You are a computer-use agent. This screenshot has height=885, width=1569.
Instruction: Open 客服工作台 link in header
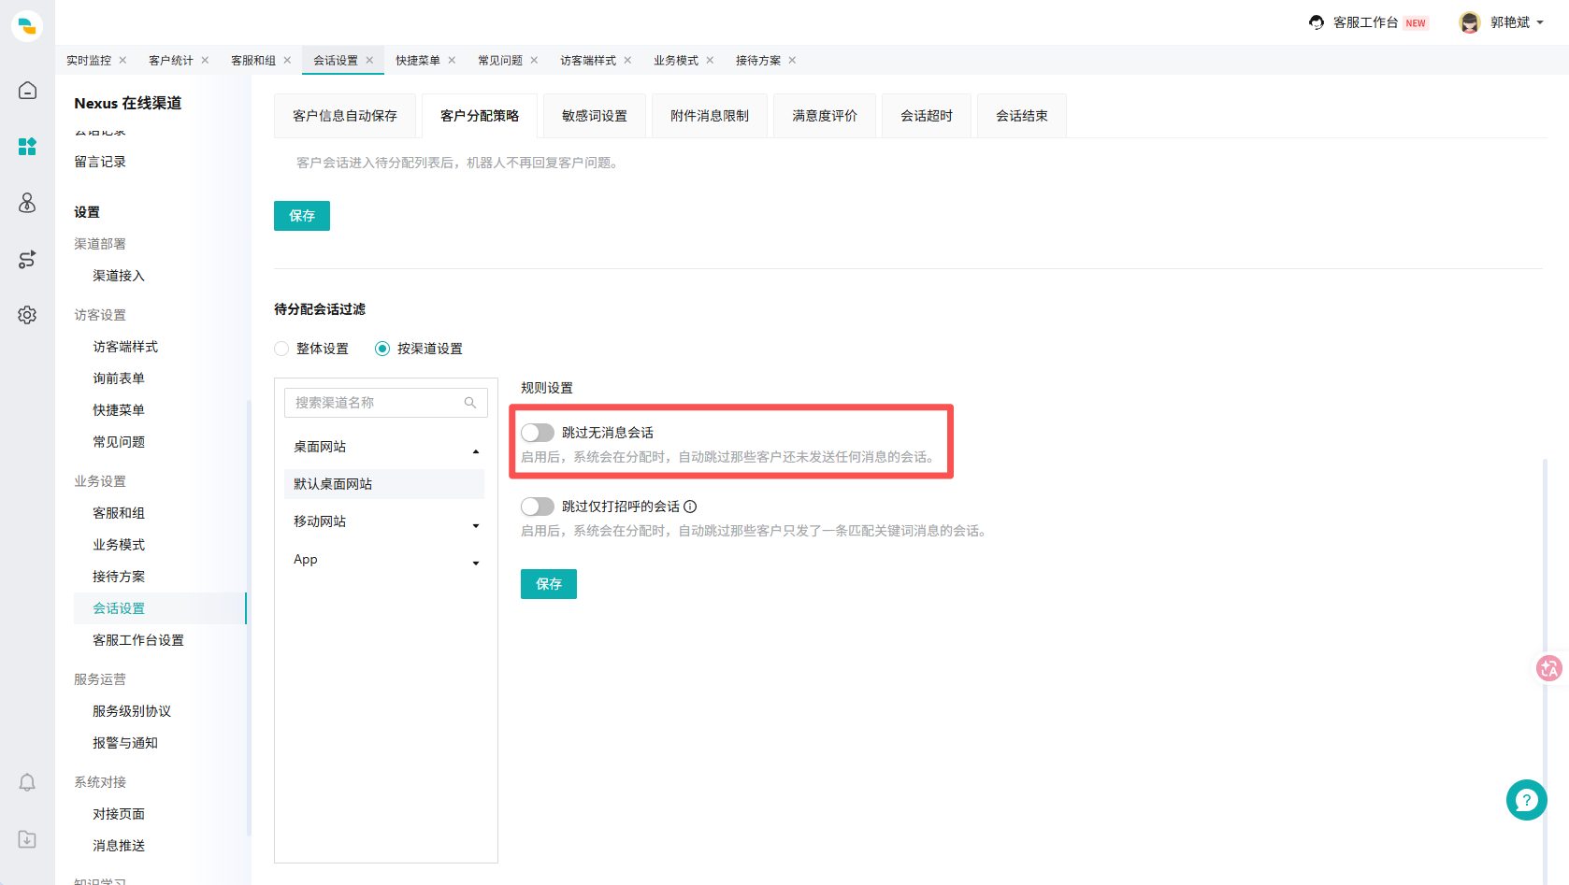(x=1366, y=22)
